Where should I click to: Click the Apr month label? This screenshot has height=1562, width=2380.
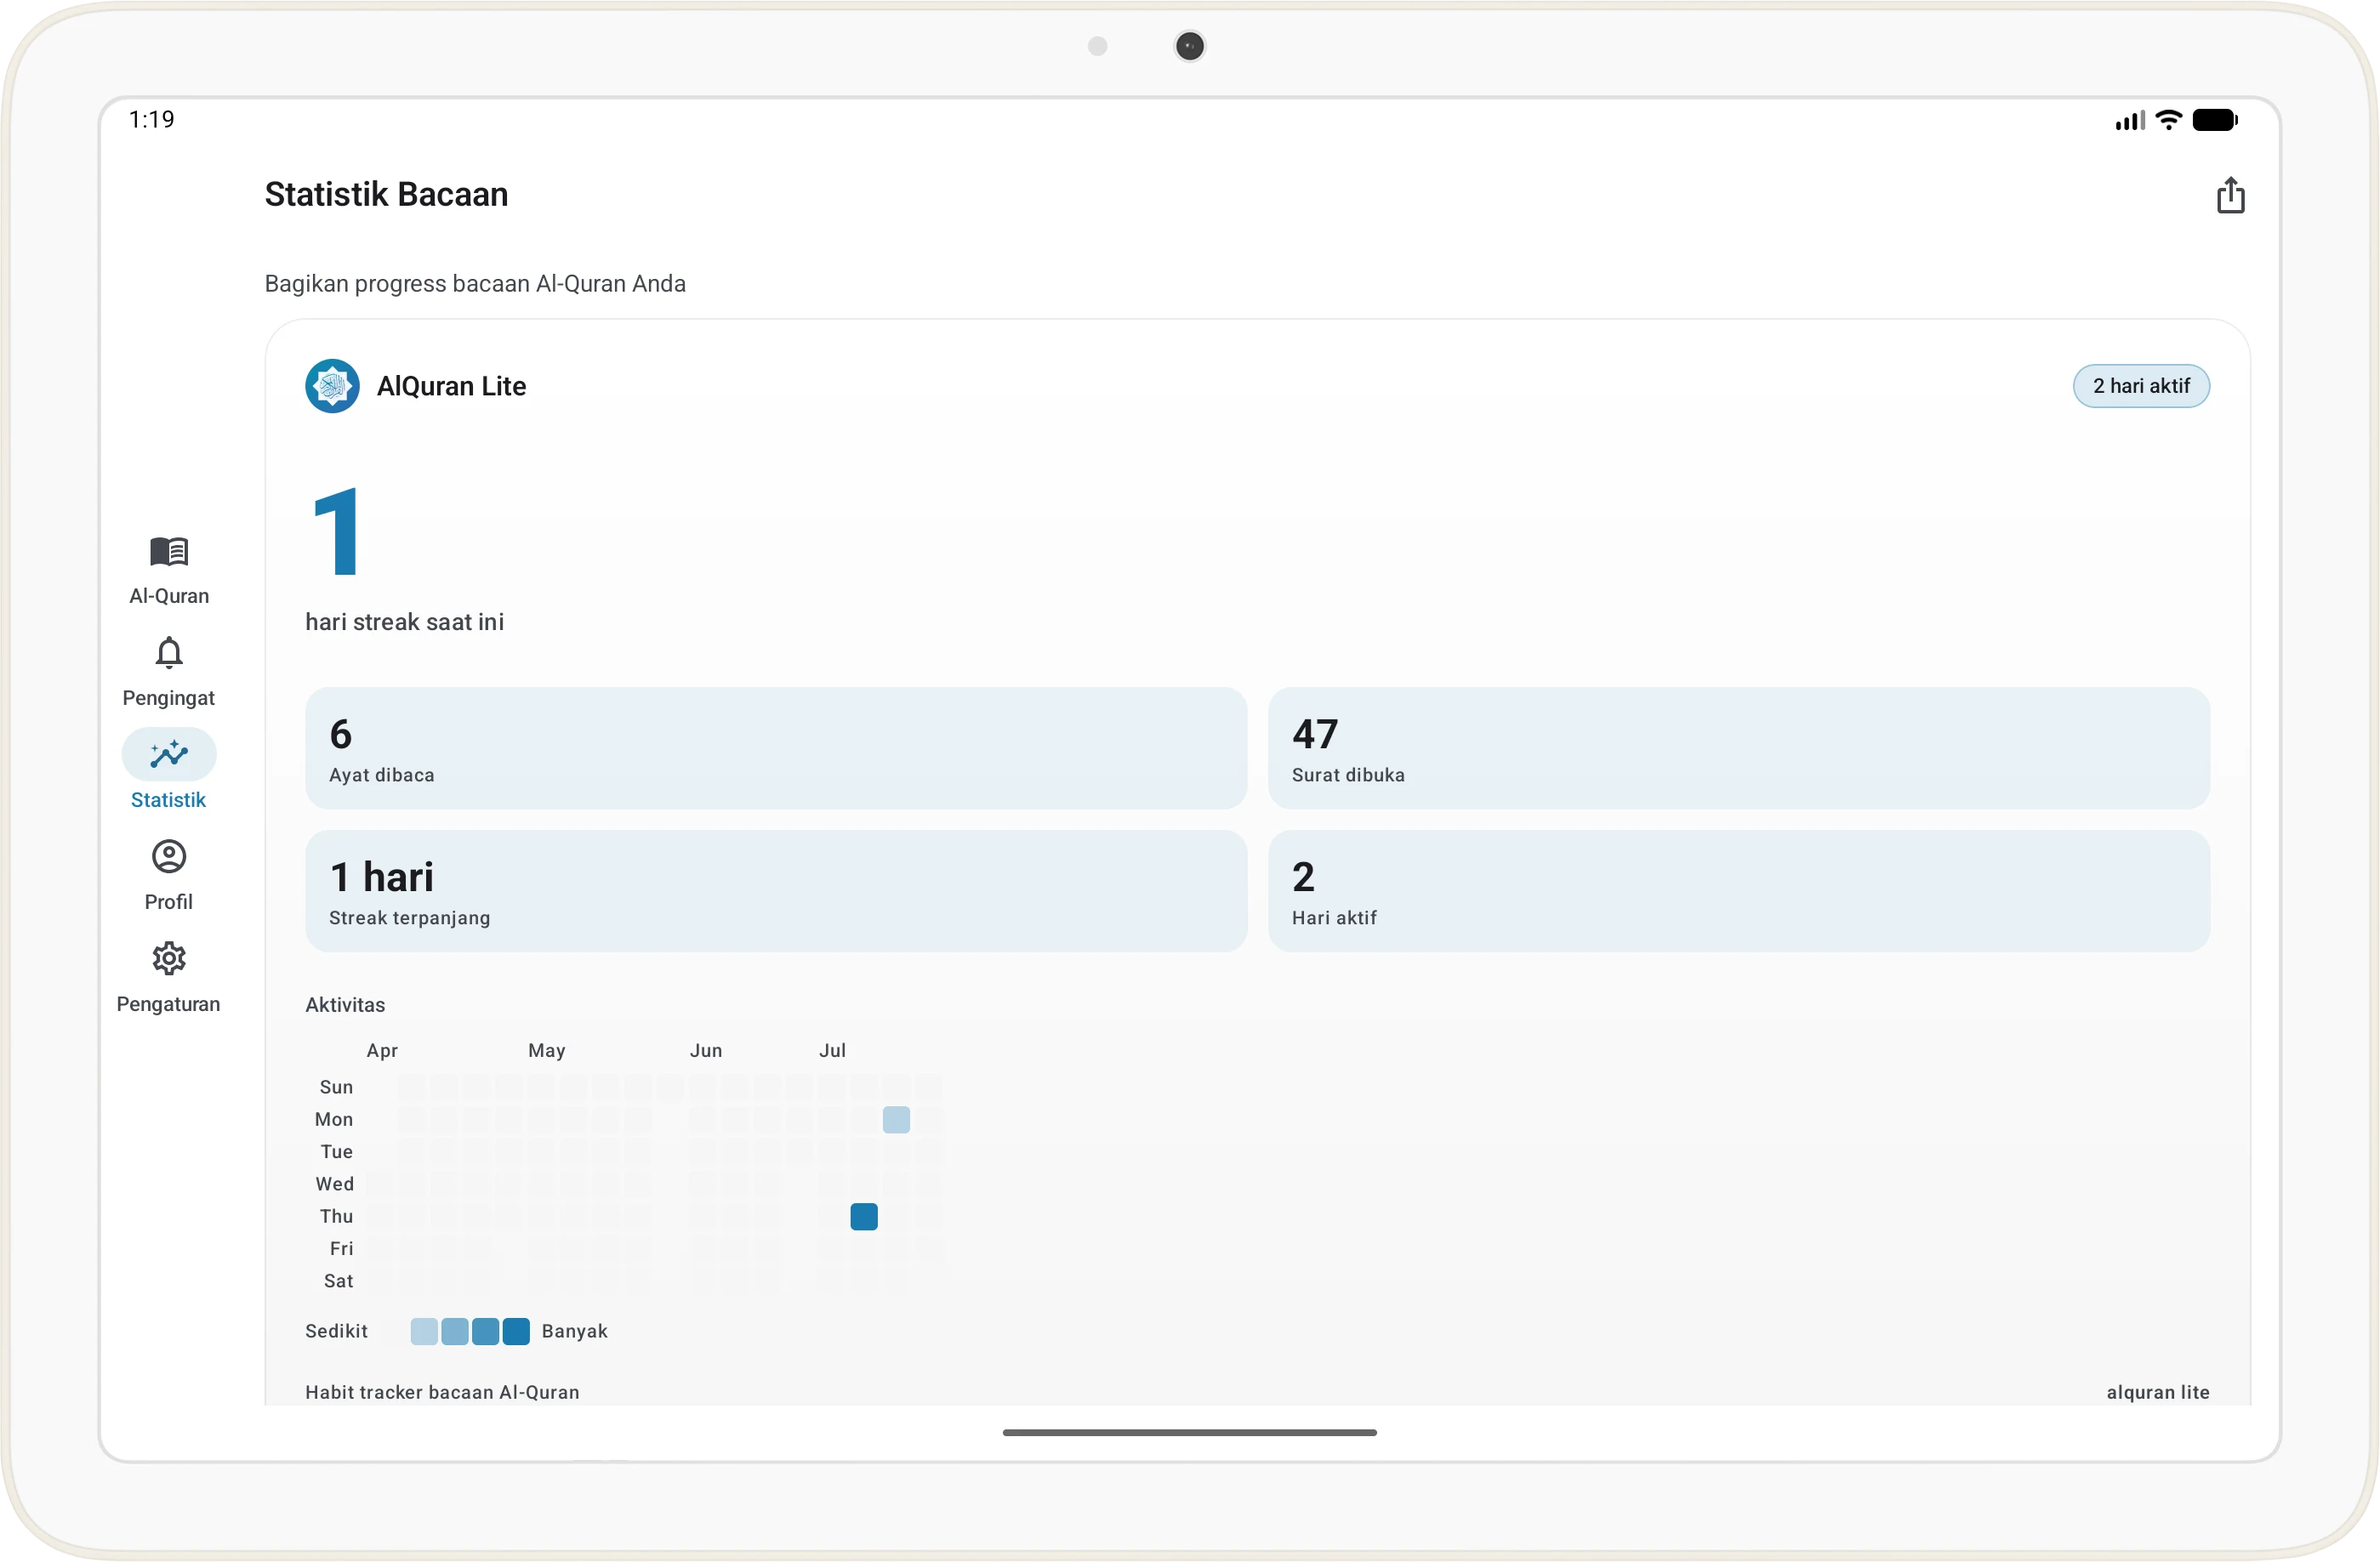pos(382,1050)
